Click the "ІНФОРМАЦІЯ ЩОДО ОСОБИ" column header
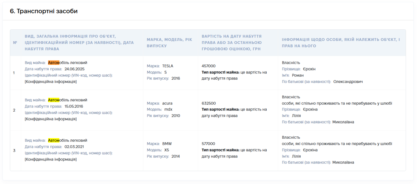The image size is (420, 184). (x=341, y=43)
